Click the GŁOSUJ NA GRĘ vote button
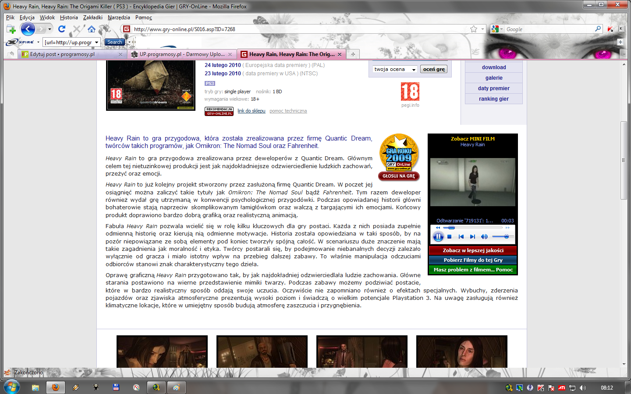 (x=399, y=176)
